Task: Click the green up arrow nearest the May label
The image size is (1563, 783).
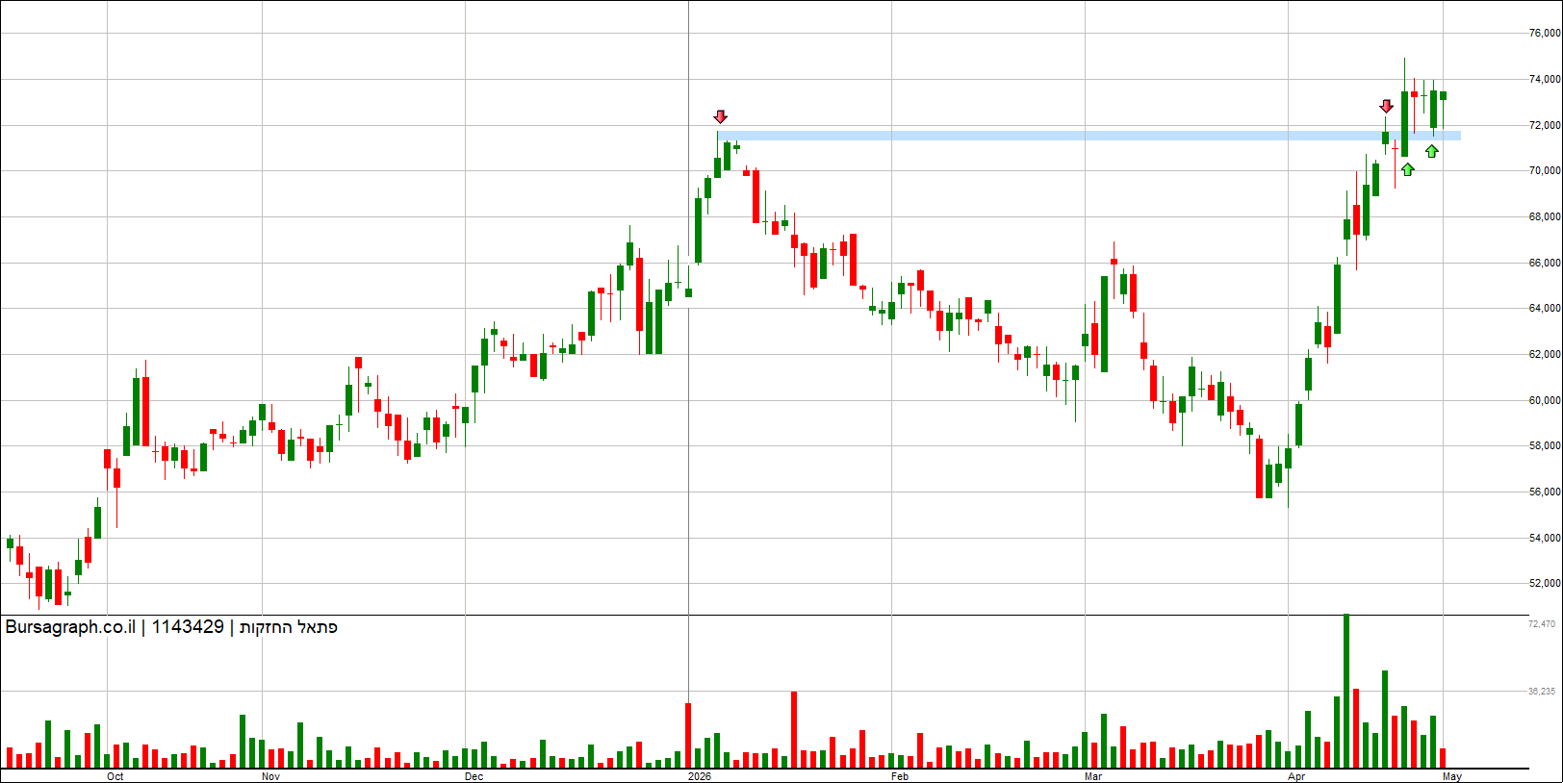Action: (x=1432, y=151)
